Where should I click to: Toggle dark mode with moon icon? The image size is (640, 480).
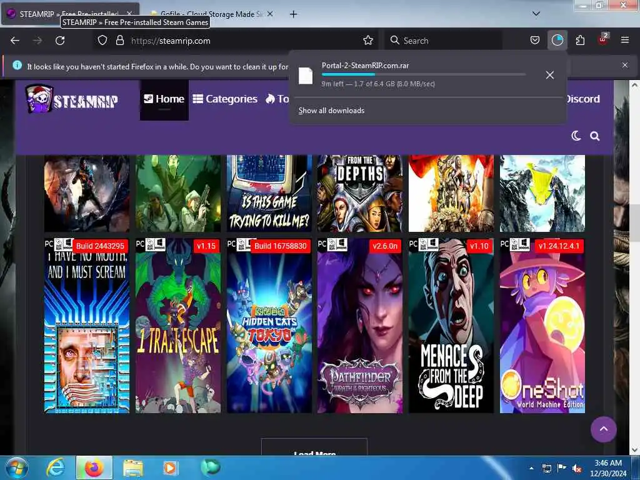coord(576,136)
